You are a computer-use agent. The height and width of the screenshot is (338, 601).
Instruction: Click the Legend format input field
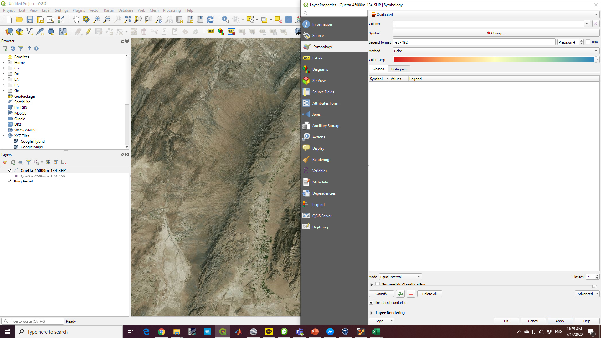(474, 42)
